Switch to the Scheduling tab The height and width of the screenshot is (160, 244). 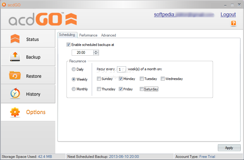click(67, 35)
